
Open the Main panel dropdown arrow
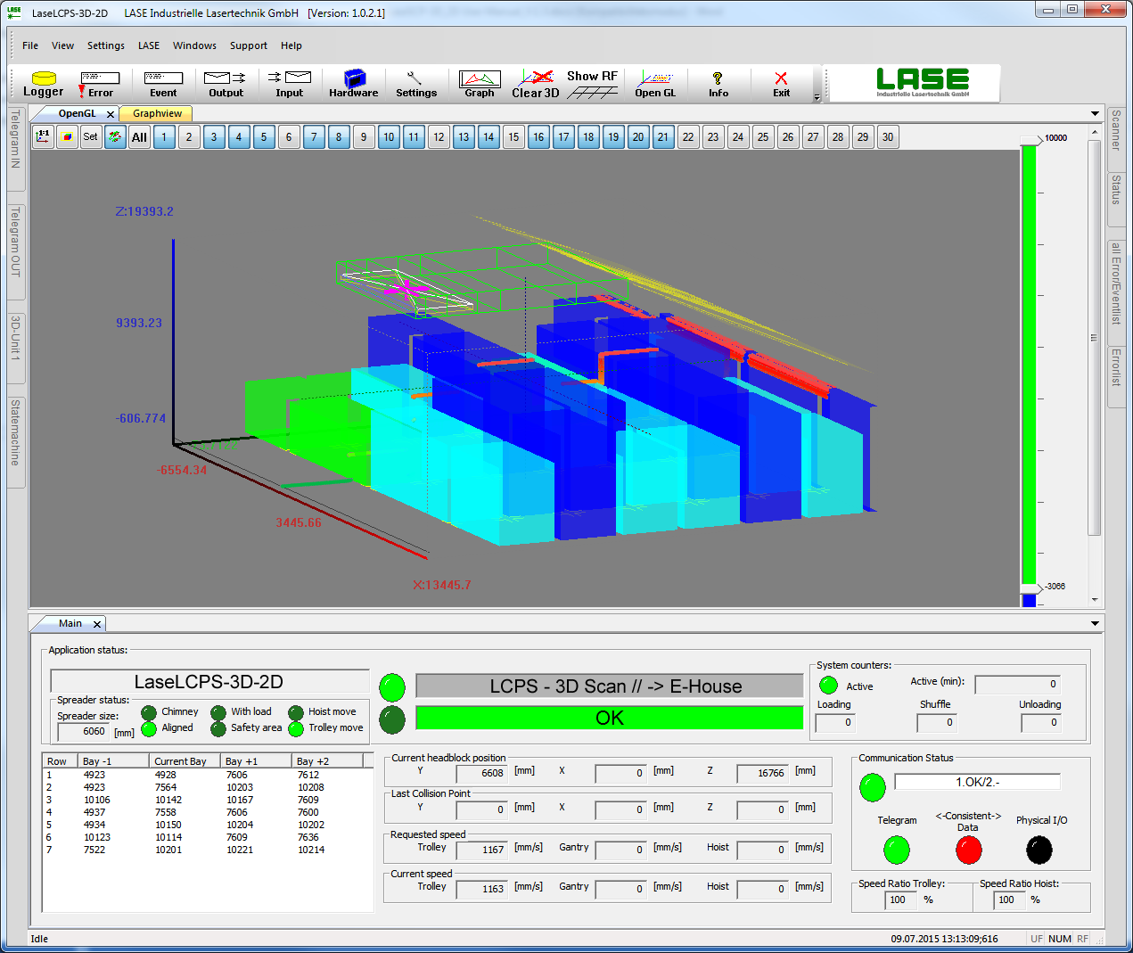1095,623
